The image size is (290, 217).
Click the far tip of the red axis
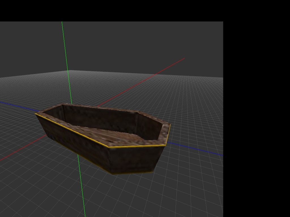pos(184,58)
